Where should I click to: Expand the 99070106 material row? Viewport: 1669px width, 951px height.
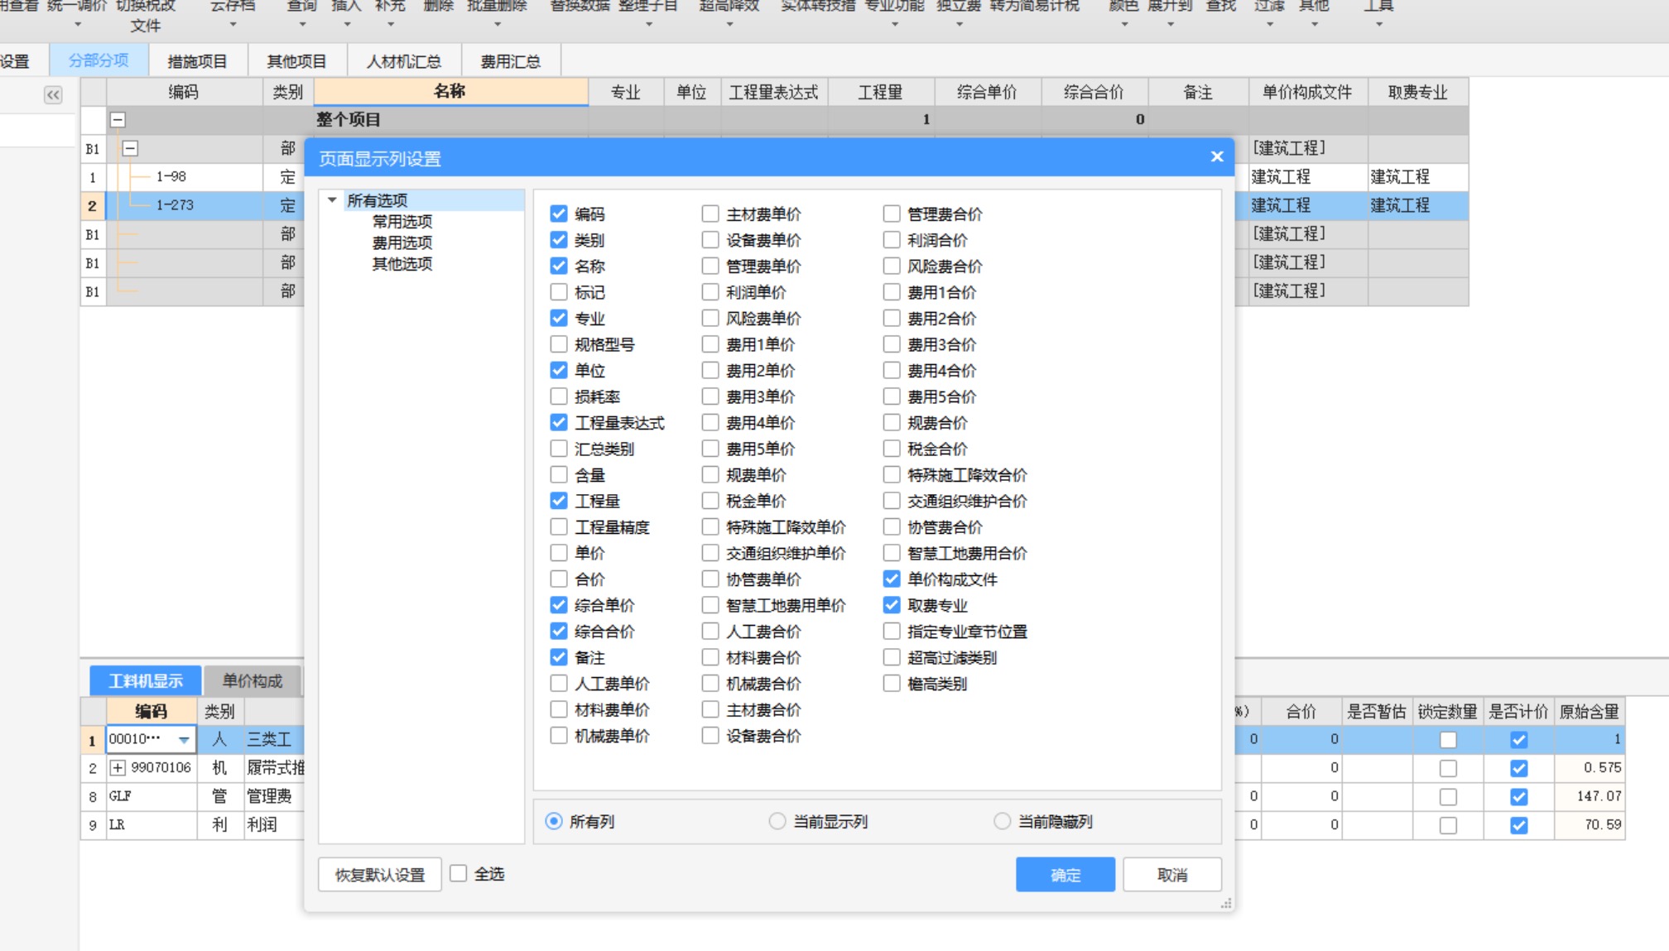(x=118, y=768)
